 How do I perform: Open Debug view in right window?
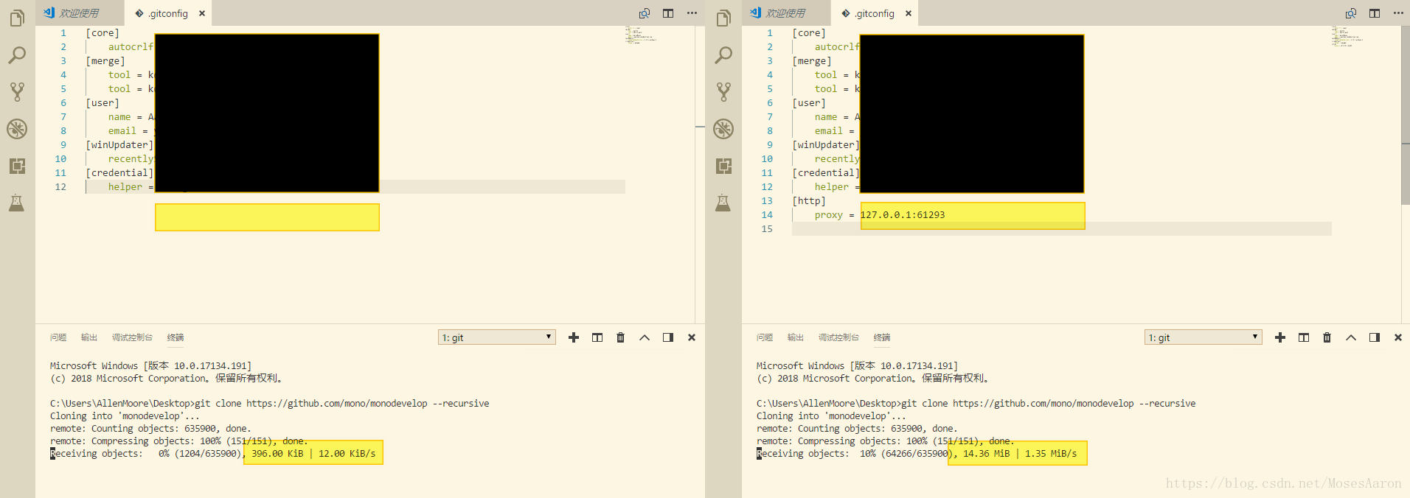tap(723, 129)
